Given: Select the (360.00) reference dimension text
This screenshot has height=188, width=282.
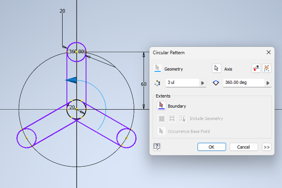Looking at the screenshot, I should tap(77, 52).
